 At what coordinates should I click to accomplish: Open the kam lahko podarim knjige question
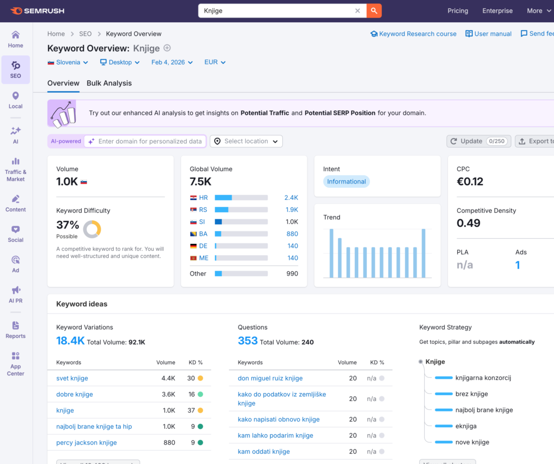(275, 435)
